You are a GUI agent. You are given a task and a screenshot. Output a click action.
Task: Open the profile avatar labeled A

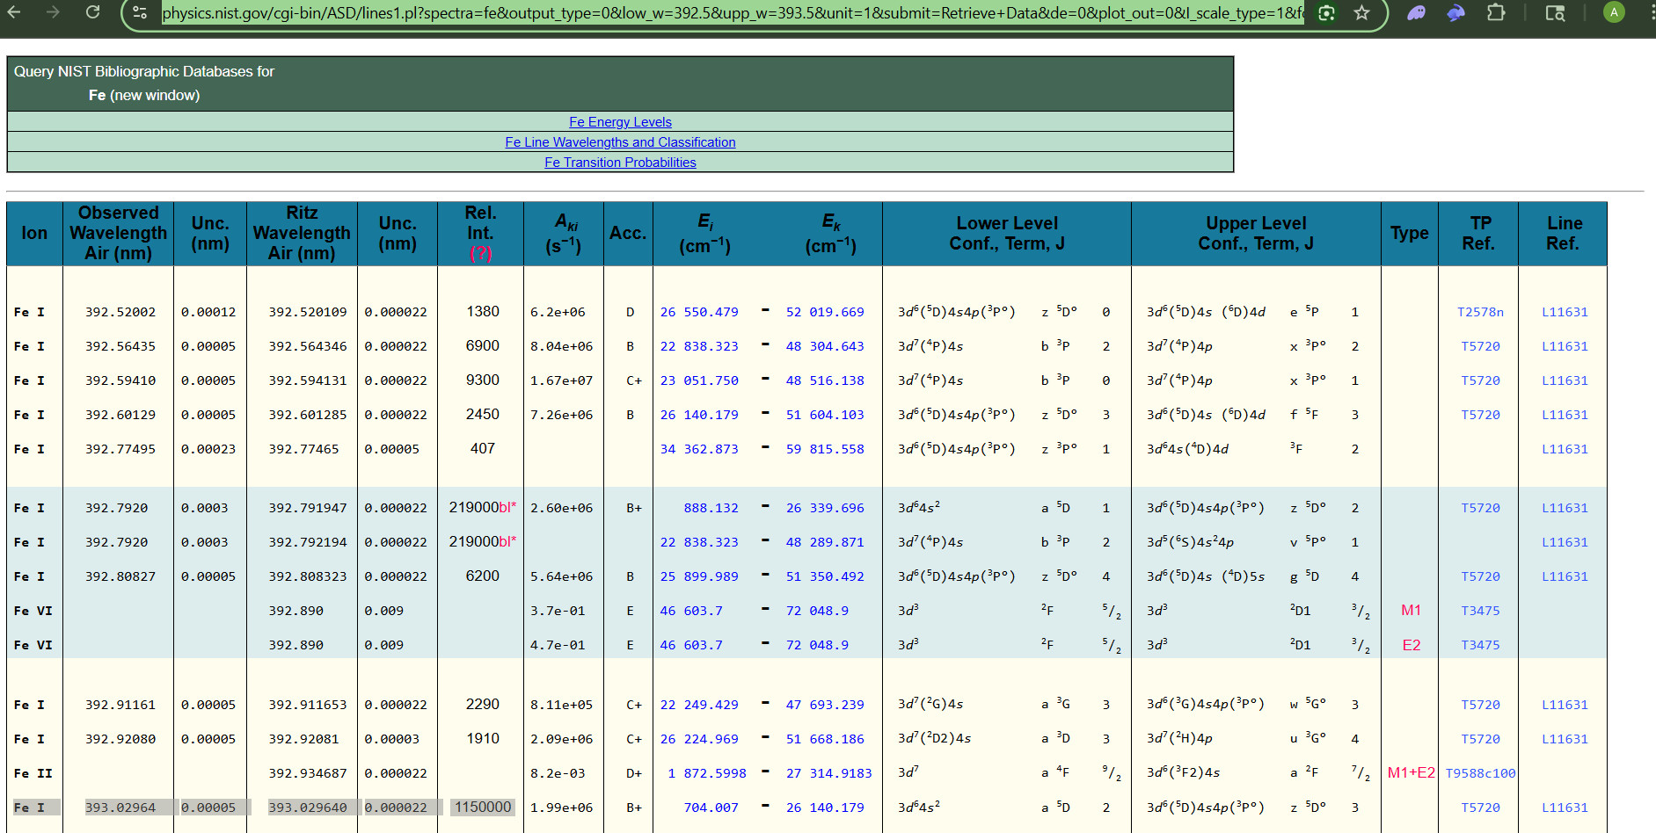click(x=1614, y=12)
